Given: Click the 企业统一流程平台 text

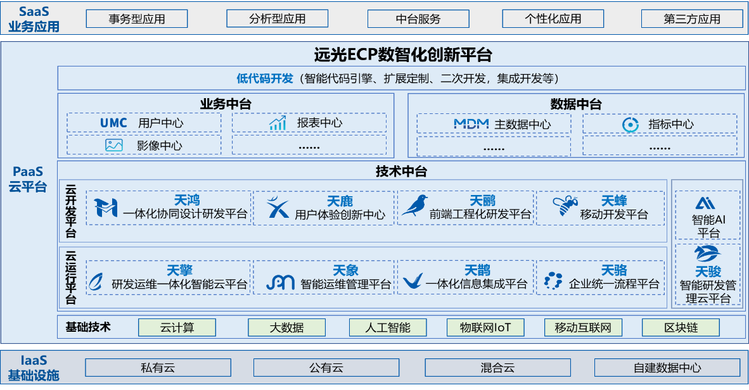Looking at the screenshot, I should [614, 284].
